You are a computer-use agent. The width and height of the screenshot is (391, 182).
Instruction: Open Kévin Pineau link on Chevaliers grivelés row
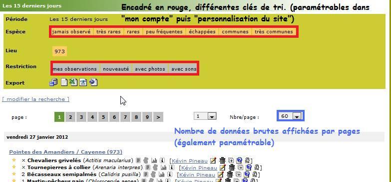point(190,161)
